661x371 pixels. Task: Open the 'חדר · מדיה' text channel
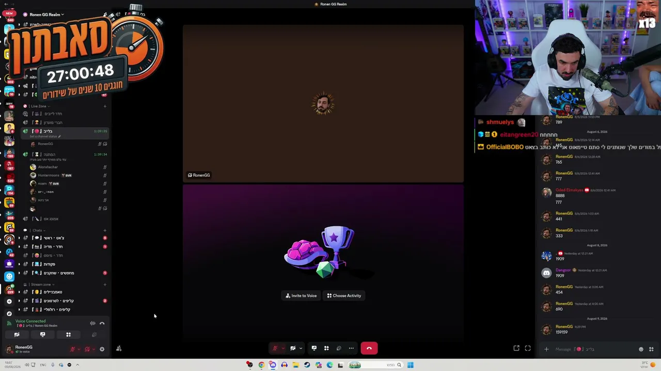point(65,247)
